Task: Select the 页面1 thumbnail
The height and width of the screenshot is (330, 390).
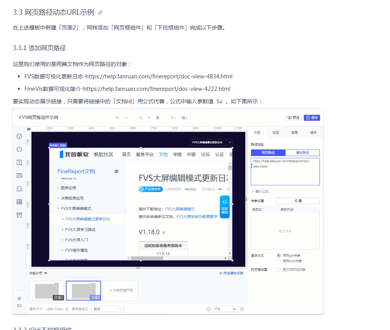Action: pos(47,291)
